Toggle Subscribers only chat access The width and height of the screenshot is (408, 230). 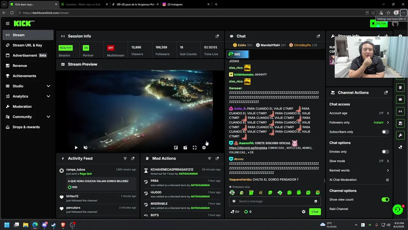click(x=385, y=132)
